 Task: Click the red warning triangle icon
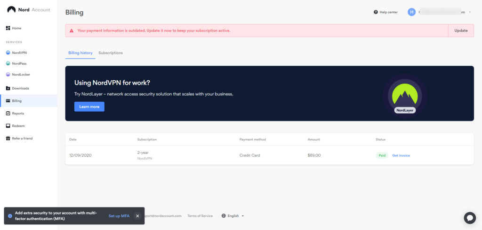pos(72,31)
